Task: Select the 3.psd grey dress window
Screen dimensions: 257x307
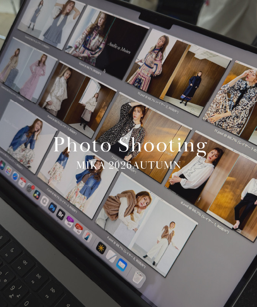Action: [51, 23]
